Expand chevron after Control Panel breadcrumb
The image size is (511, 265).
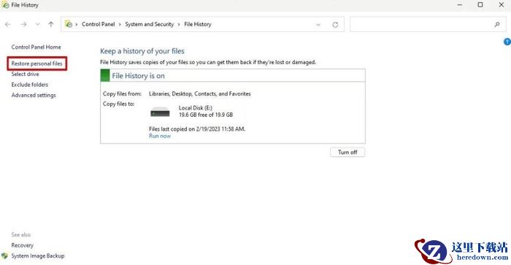[x=120, y=24]
